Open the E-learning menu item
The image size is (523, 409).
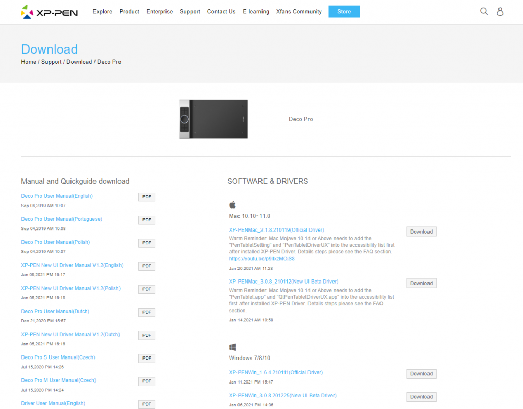click(x=256, y=12)
